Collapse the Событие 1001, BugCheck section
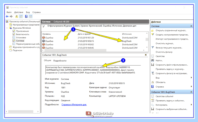The width and height of the screenshot is (198, 122). [191, 92]
